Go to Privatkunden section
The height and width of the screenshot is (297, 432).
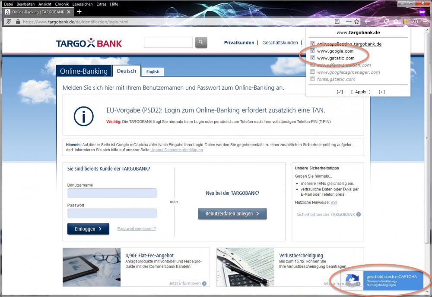(x=239, y=43)
